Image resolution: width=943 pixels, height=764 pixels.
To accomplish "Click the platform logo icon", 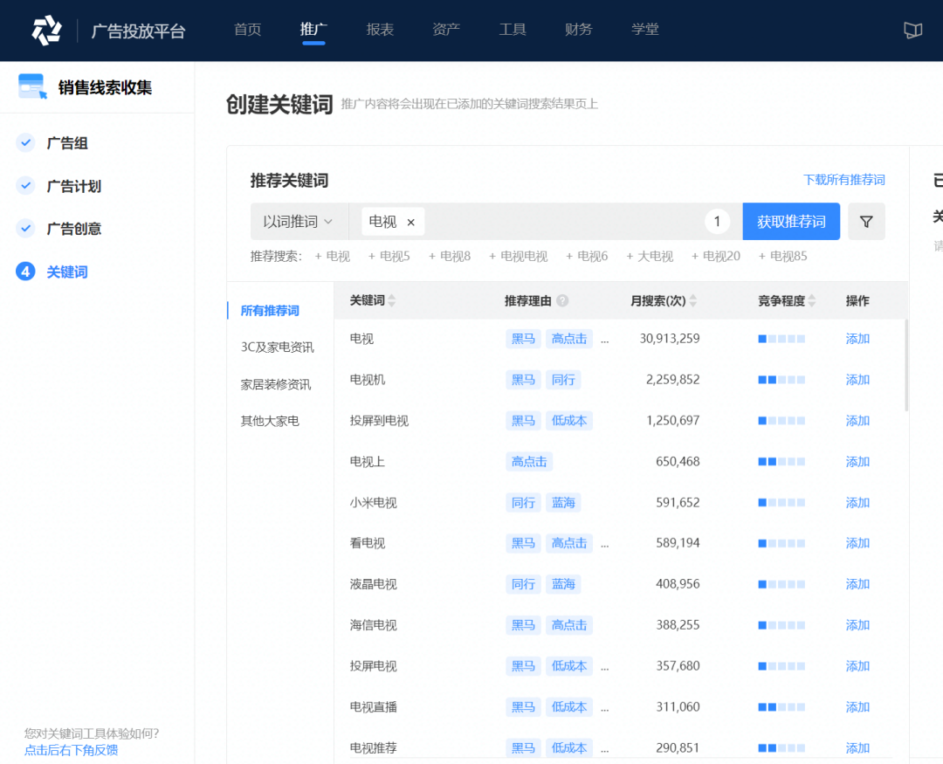I will (46, 30).
